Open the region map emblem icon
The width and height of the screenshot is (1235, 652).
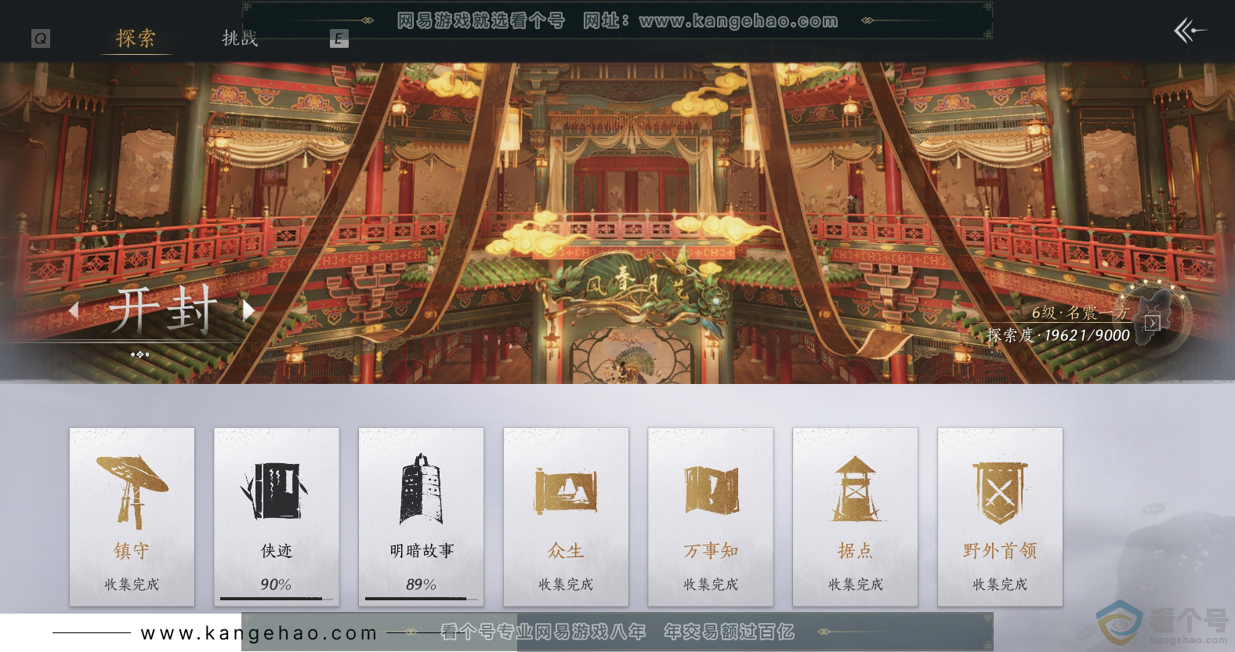1152,319
